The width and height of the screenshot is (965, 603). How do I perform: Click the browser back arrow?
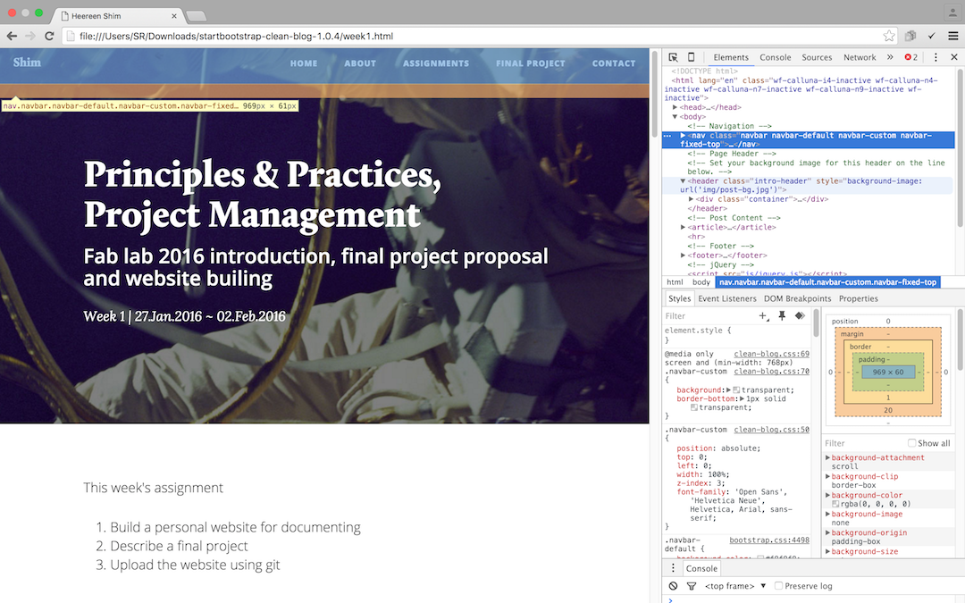(x=12, y=36)
